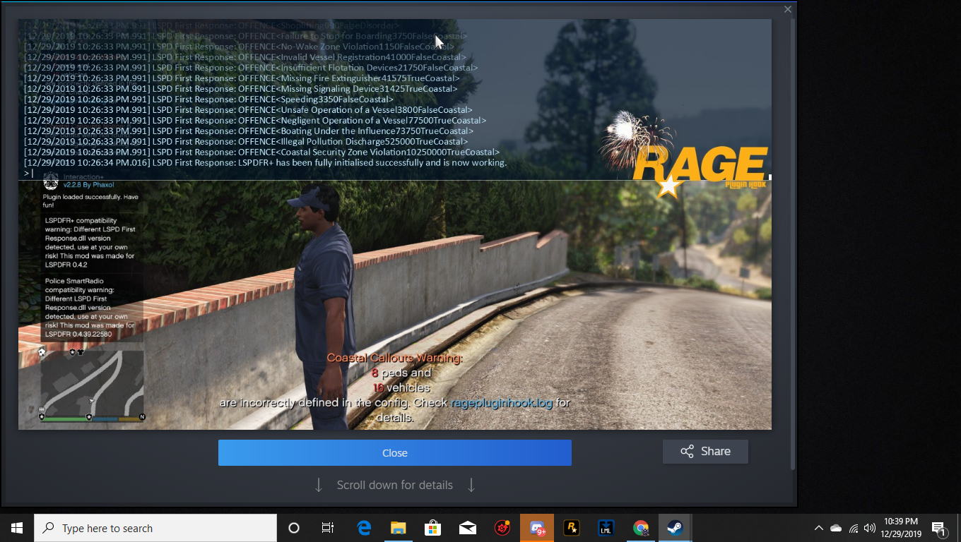Click the red gear taskbar icon
The height and width of the screenshot is (542, 961).
[x=502, y=528]
